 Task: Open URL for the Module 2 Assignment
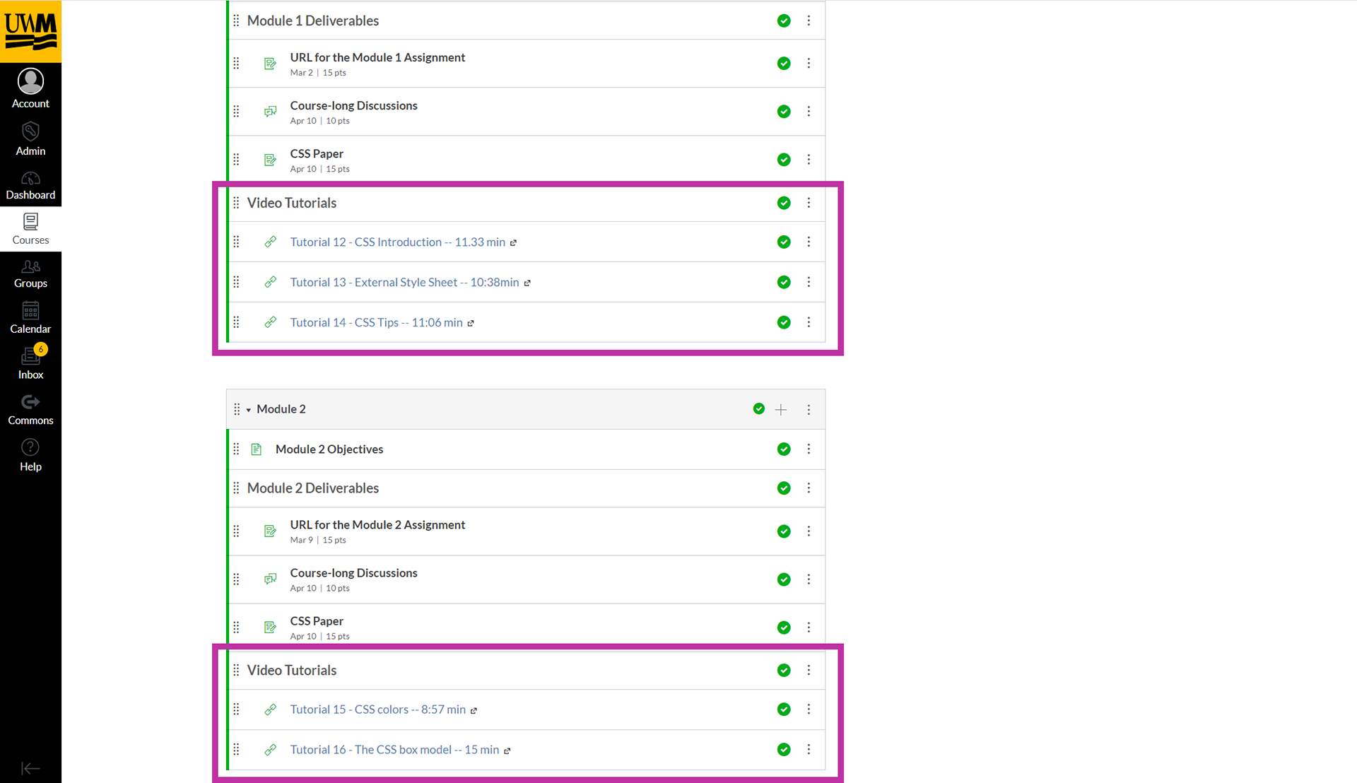377,524
